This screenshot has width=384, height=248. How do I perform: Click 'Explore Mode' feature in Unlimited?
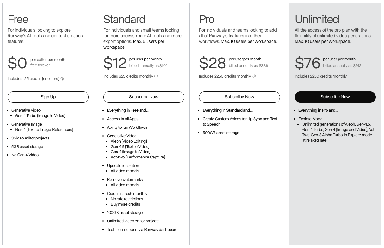coord(310,119)
